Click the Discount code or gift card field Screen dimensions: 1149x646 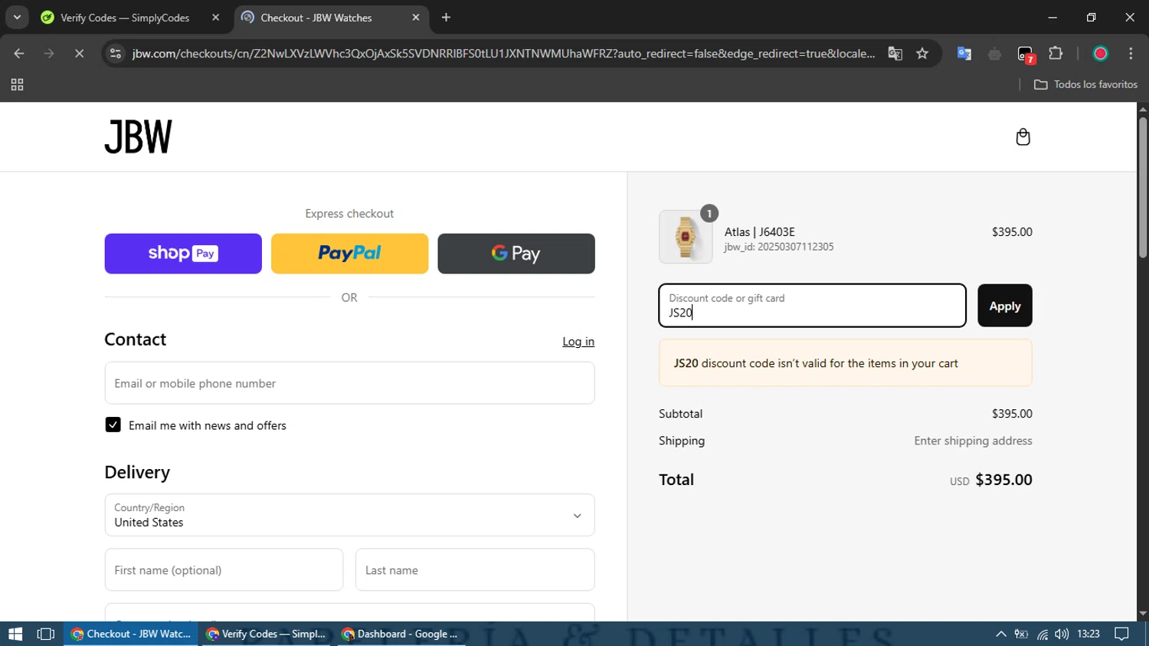813,306
